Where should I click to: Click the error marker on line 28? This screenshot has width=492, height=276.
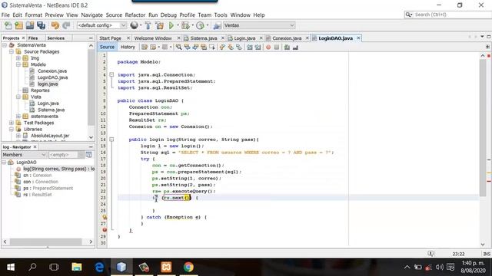105,230
